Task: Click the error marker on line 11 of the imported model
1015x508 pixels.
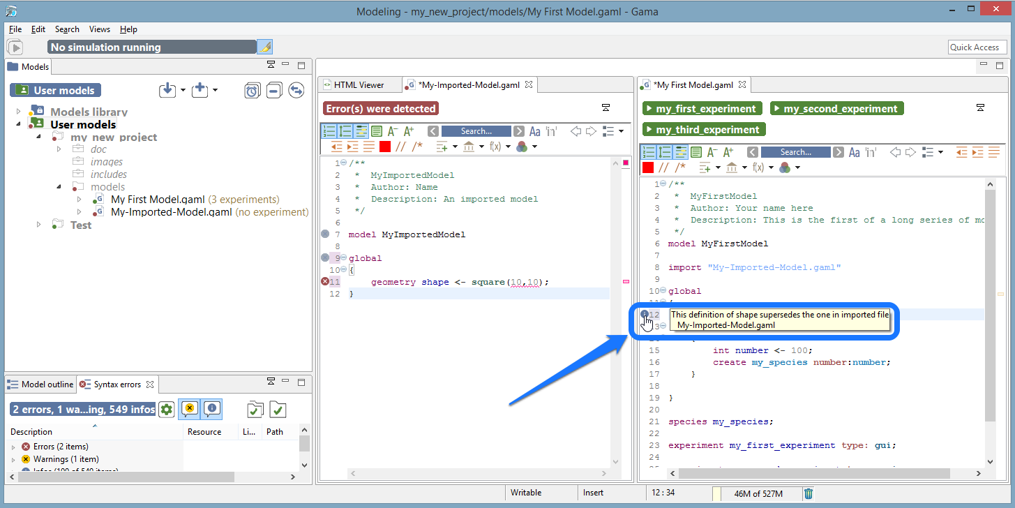Action: pyautogui.click(x=325, y=282)
